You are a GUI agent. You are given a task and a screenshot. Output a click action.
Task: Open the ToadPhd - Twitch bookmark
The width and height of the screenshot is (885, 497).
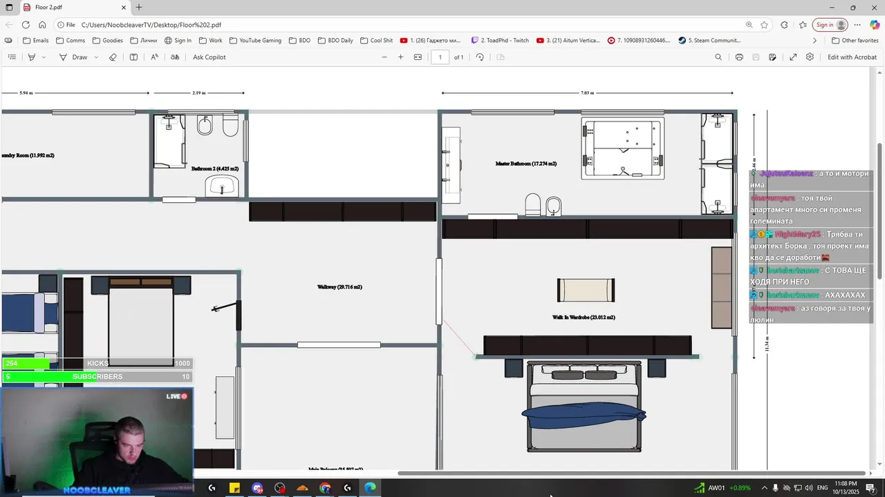click(500, 41)
